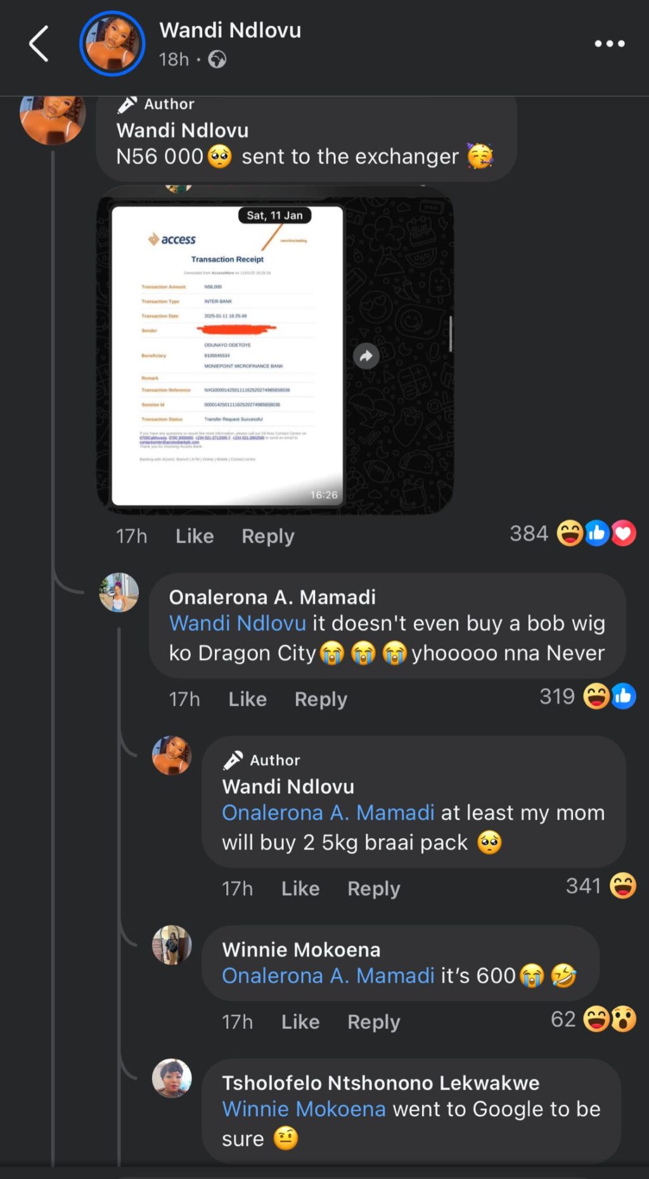Reply to Winnie Mokoena's comment
The height and width of the screenshot is (1179, 649).
(x=374, y=1022)
